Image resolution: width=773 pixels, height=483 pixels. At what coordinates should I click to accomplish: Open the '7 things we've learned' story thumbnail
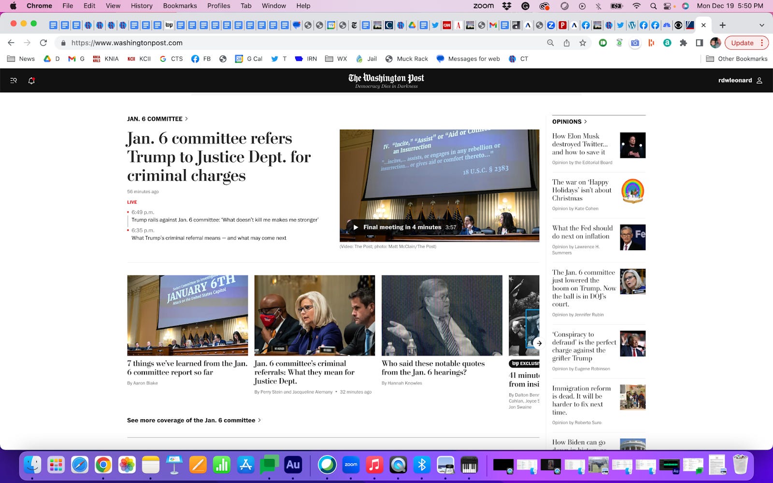[187, 315]
